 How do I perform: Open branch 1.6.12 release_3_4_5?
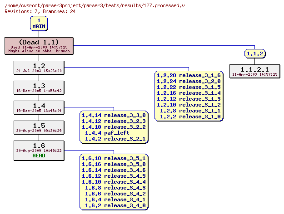[114, 176]
